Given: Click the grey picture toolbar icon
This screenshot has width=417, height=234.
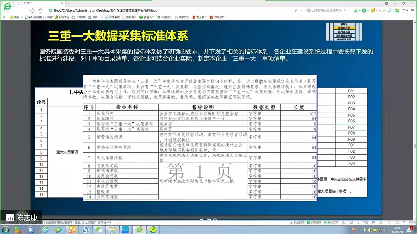Looking at the screenshot, I should point(381,10).
